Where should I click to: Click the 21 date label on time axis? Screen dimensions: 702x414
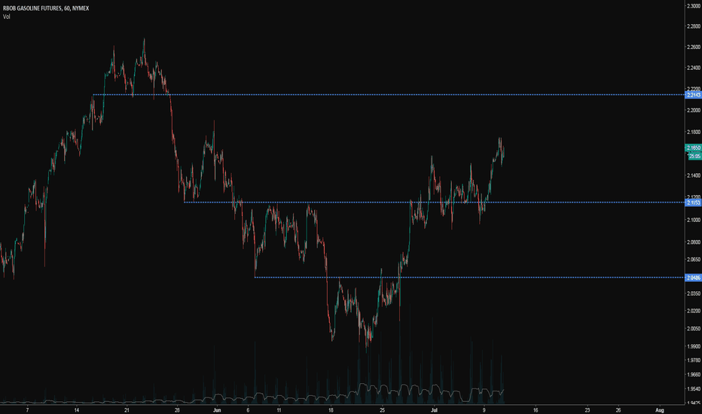(x=127, y=410)
